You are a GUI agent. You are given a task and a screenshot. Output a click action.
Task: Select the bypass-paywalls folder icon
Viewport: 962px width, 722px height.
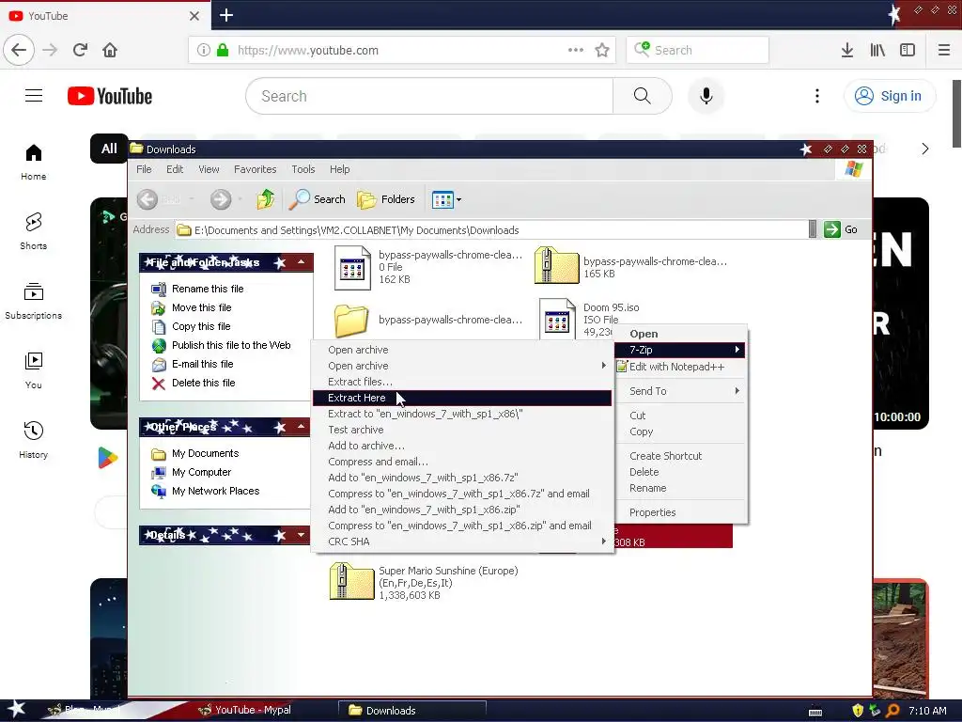pos(351,320)
